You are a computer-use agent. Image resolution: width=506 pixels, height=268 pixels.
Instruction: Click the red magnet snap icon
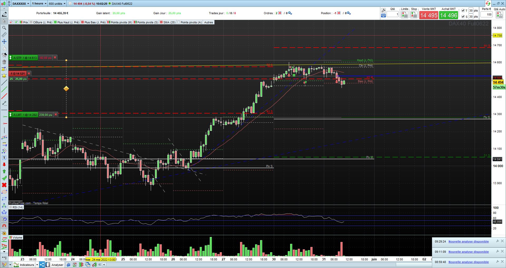pos(4,226)
